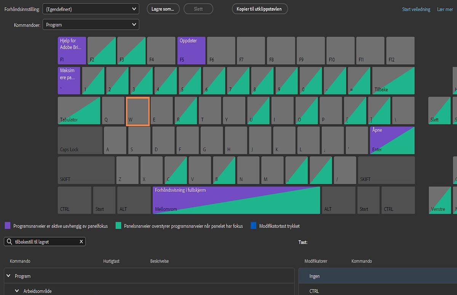
Task: Select the G key
Action: click(212, 140)
